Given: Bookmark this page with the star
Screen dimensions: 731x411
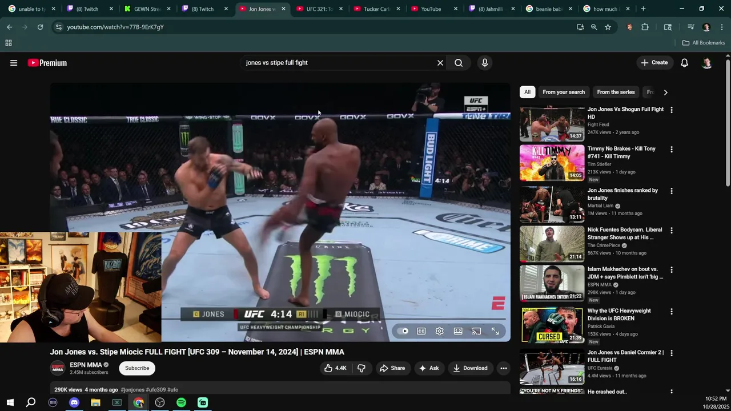Looking at the screenshot, I should coord(608,27).
